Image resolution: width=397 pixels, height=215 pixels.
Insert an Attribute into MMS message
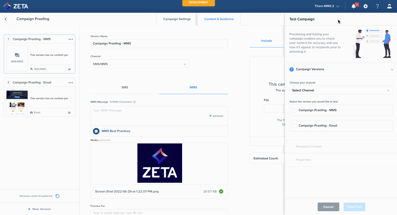[x=216, y=116]
